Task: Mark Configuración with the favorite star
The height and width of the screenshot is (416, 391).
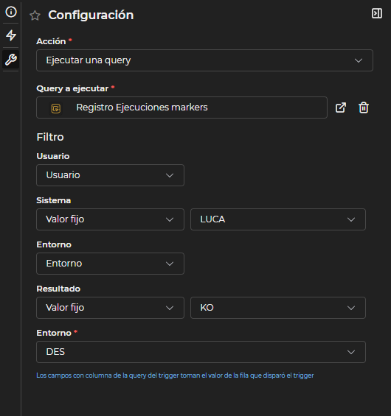Action: pyautogui.click(x=35, y=15)
